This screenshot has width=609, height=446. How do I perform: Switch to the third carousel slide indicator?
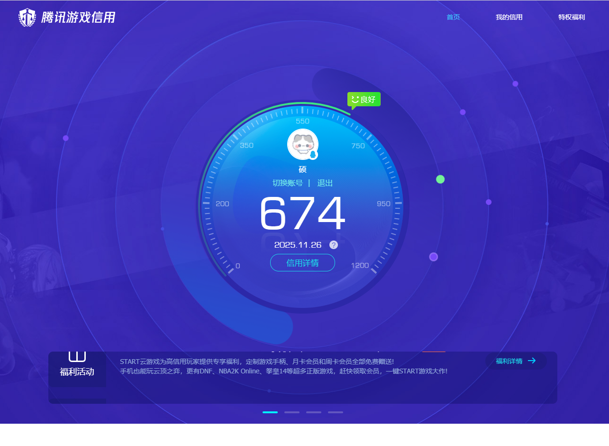pos(314,412)
